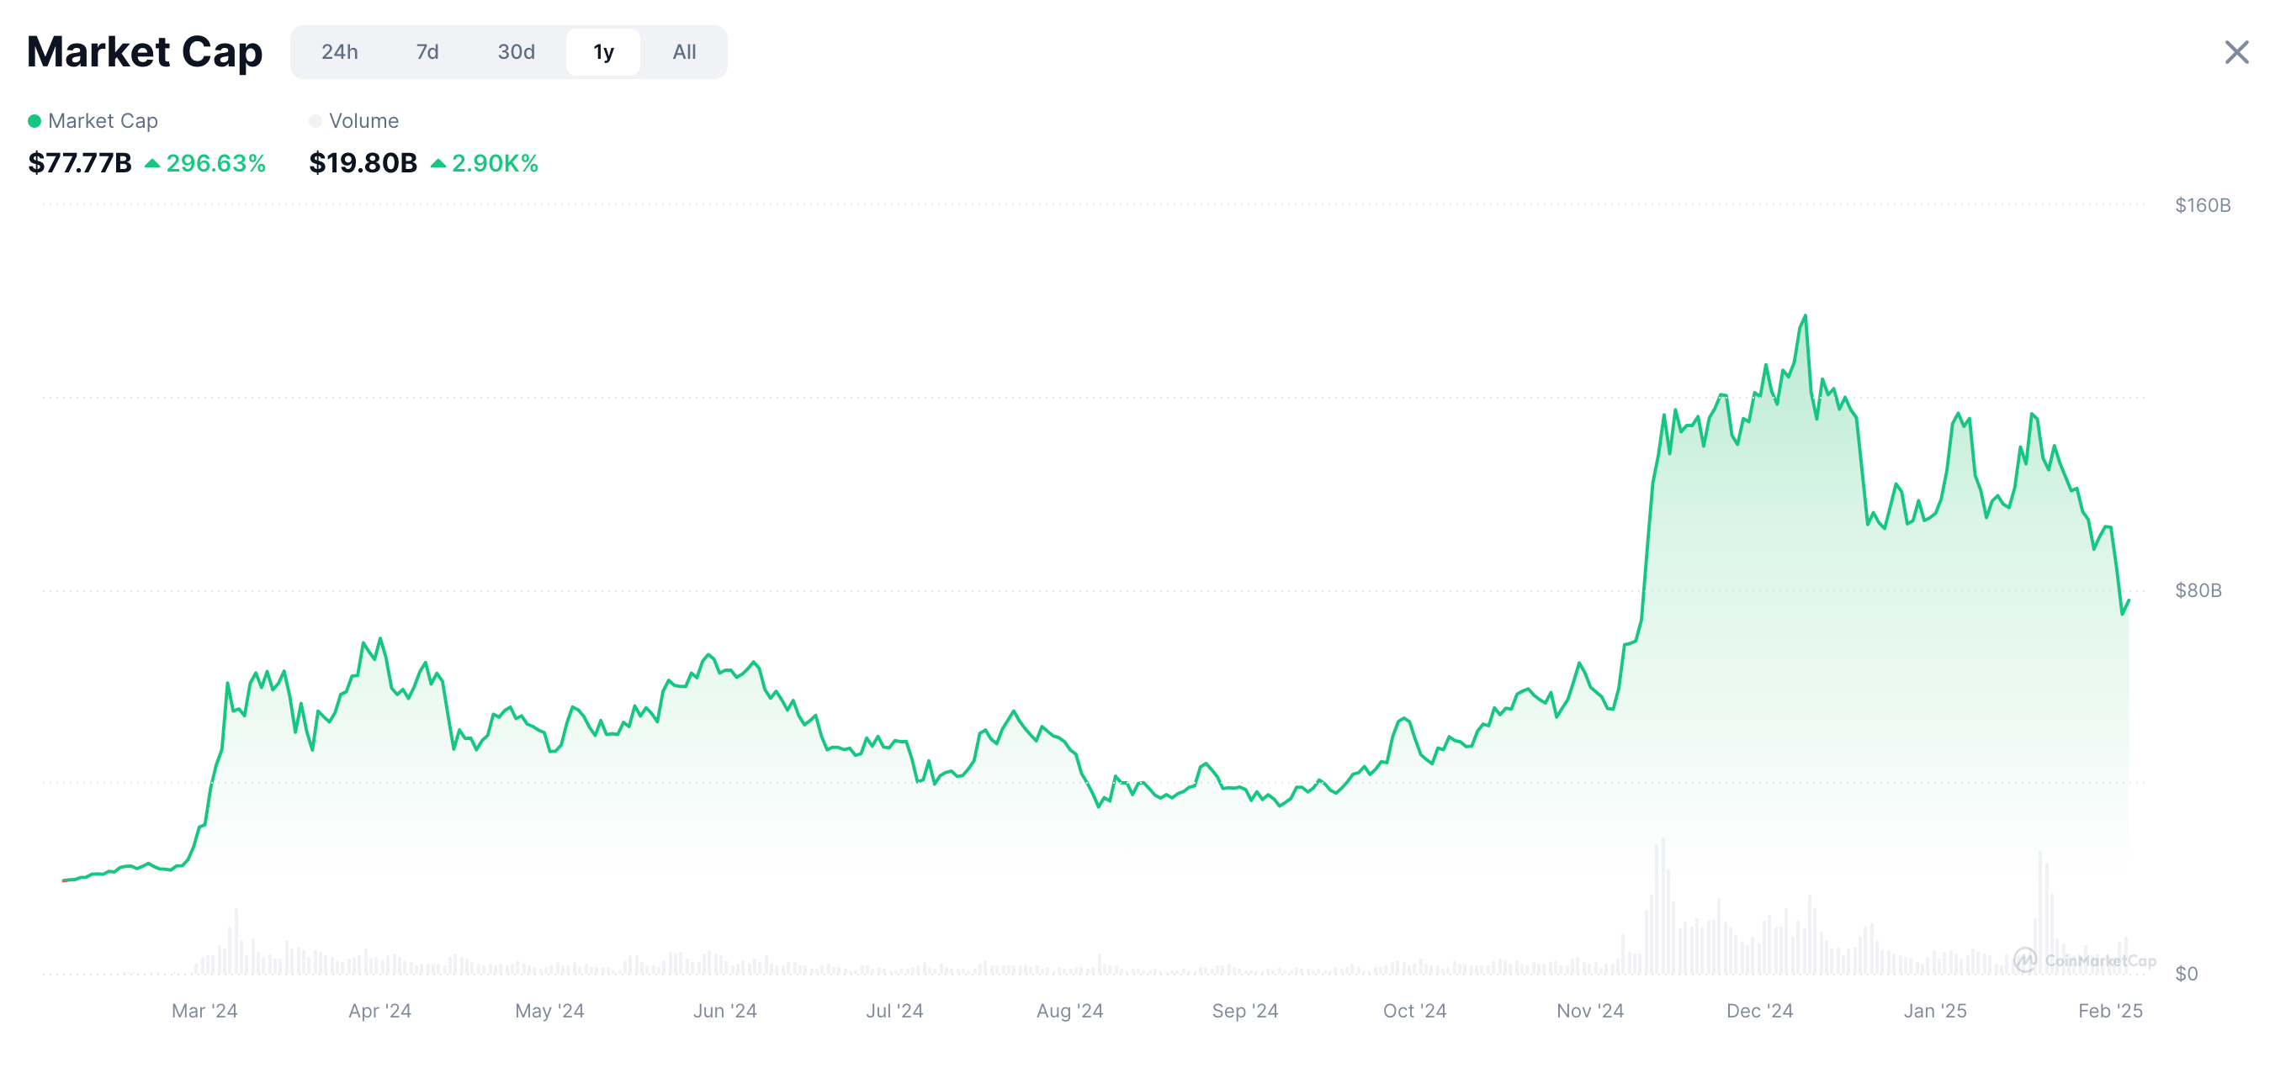Click the Apr '24 axis label
The image size is (2291, 1078).
point(379,1011)
